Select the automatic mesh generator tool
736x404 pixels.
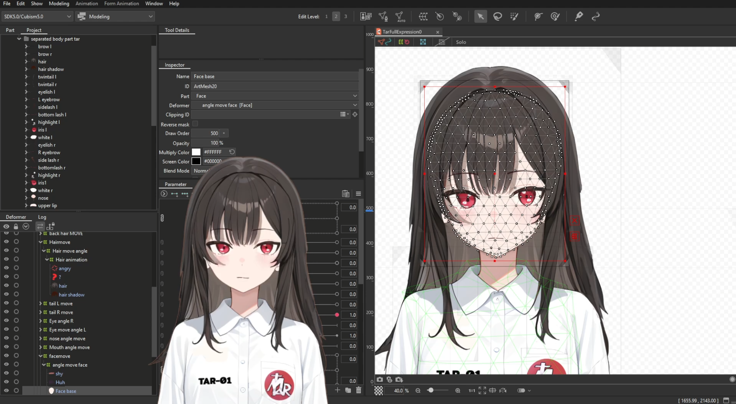coord(400,16)
